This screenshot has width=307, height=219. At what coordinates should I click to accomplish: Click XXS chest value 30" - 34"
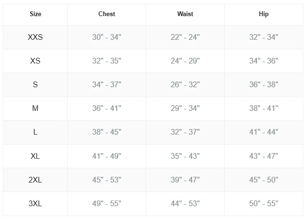(107, 37)
